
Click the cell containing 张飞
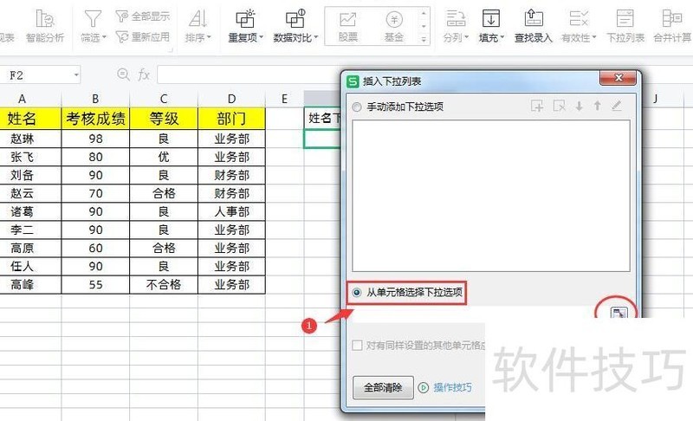(29, 157)
